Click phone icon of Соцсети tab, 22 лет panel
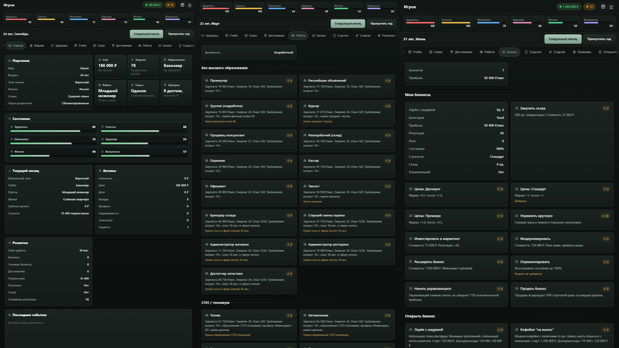 tap(334, 36)
